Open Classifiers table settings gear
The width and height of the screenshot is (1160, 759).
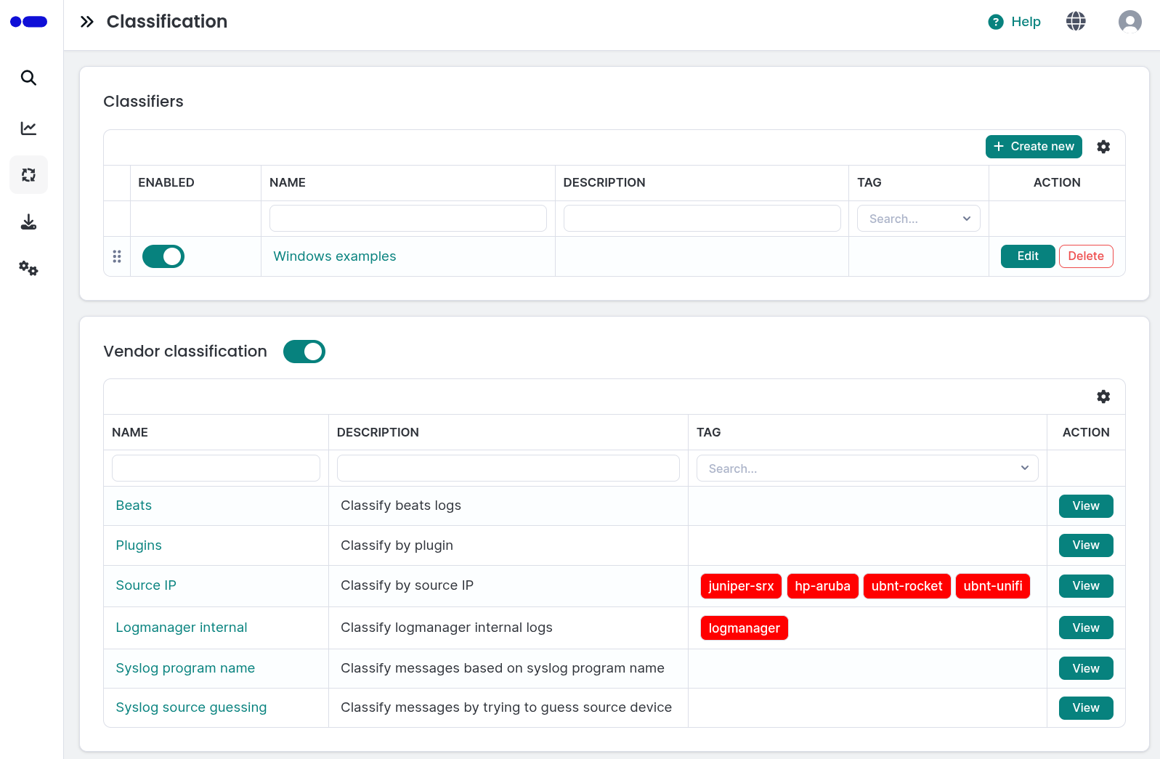point(1103,147)
